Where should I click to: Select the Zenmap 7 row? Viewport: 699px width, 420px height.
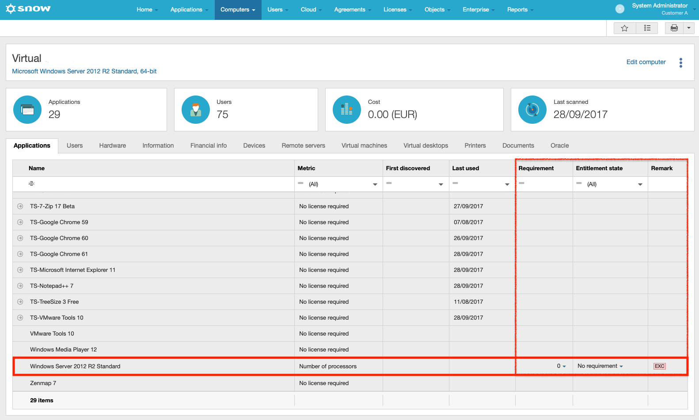(x=350, y=383)
